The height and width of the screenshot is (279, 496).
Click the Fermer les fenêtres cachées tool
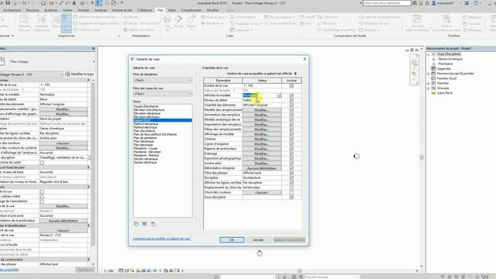tap(446, 23)
